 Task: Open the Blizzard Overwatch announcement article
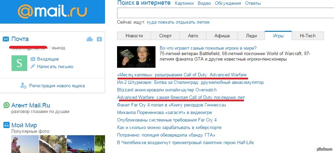[x=167, y=90]
